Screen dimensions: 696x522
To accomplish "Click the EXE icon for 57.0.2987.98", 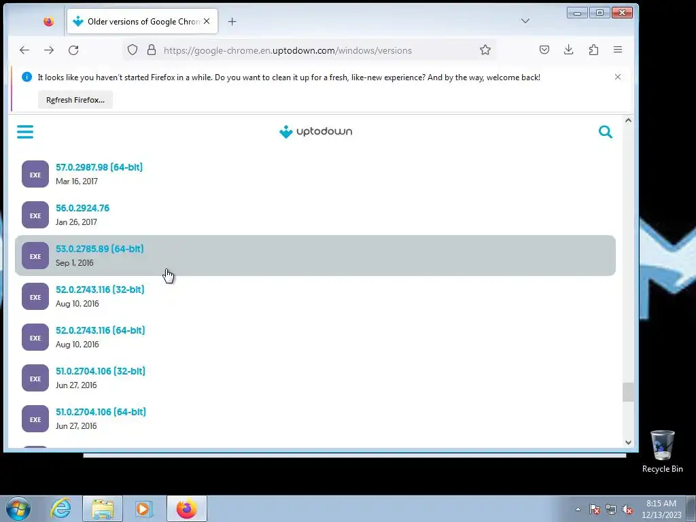I will point(35,174).
